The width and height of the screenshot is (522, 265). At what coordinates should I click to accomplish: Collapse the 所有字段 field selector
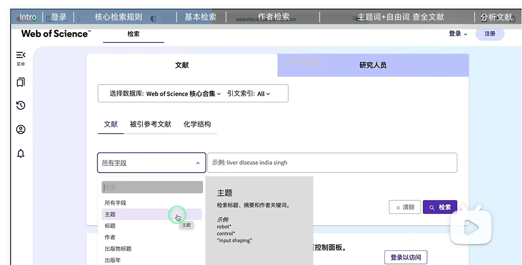click(152, 163)
